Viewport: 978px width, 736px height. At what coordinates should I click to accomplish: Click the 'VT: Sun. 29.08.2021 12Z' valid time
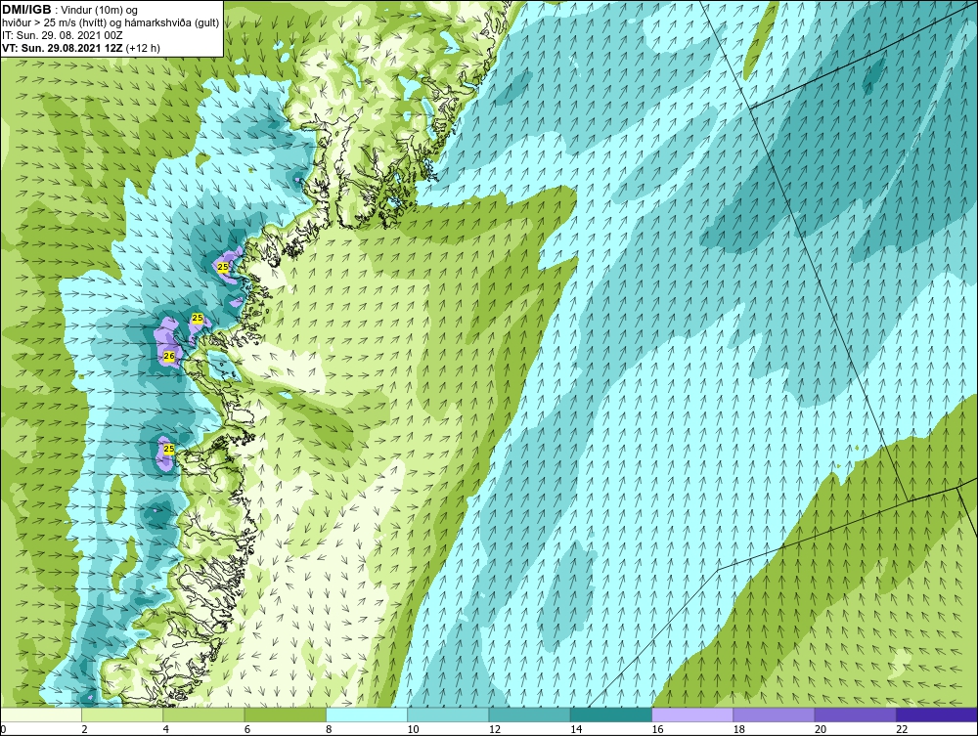coord(63,48)
